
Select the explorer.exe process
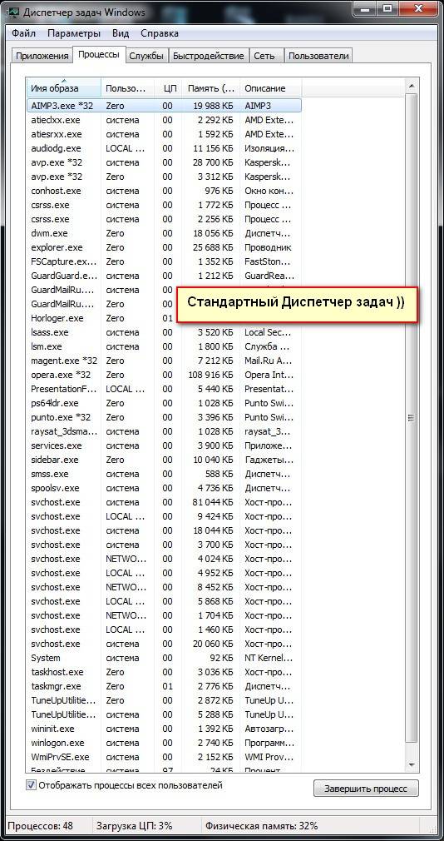164,247
